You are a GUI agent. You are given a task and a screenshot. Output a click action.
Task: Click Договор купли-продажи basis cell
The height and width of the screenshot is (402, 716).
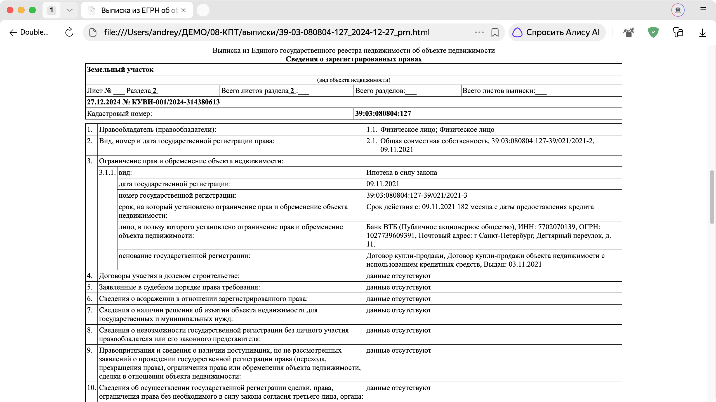493,260
